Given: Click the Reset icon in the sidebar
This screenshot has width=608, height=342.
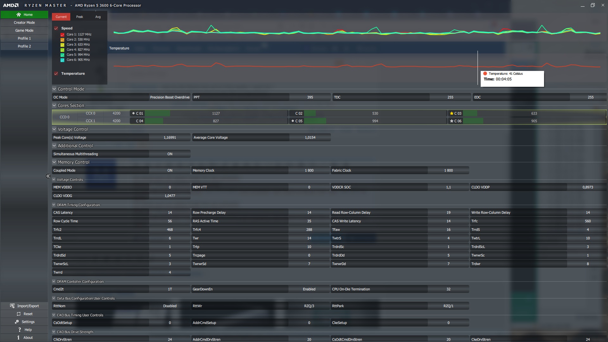Looking at the screenshot, I should tap(19, 314).
